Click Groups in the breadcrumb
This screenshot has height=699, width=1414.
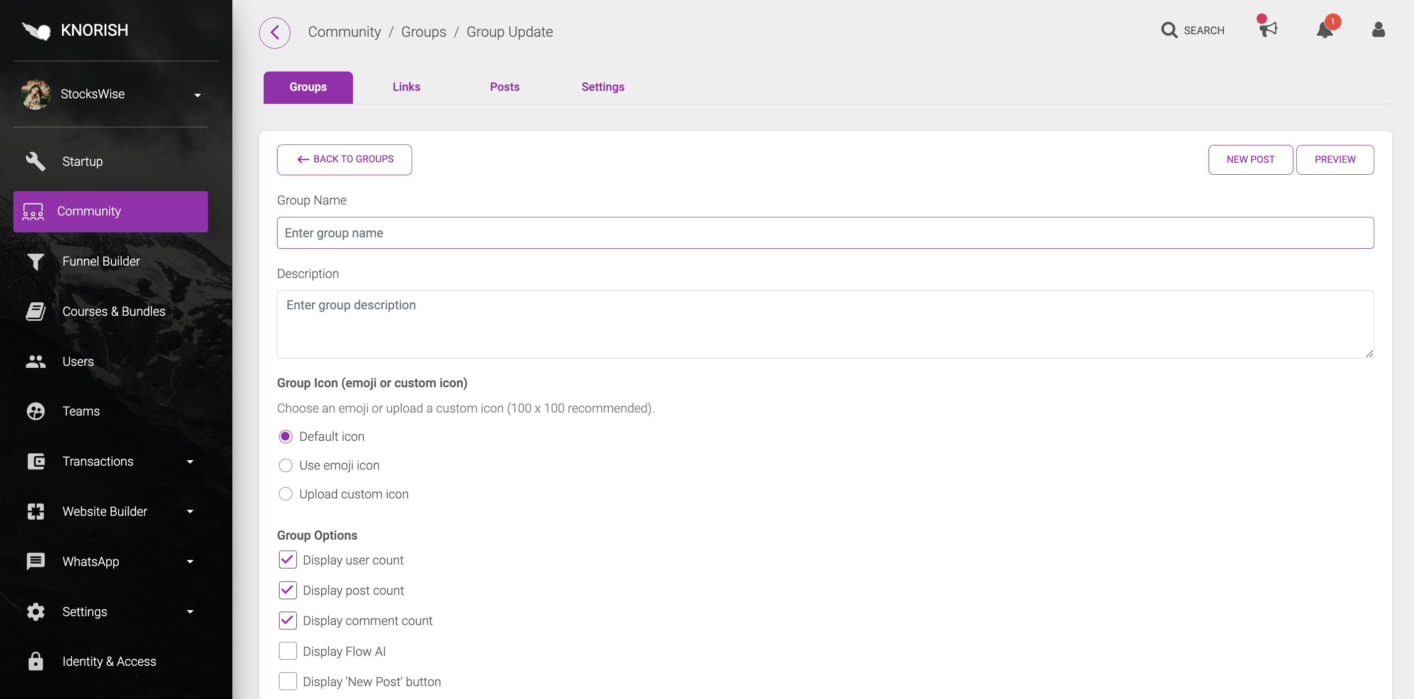(423, 32)
